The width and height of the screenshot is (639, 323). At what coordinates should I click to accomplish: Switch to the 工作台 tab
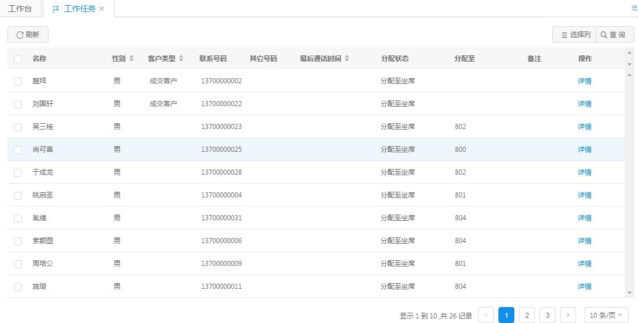coord(20,9)
